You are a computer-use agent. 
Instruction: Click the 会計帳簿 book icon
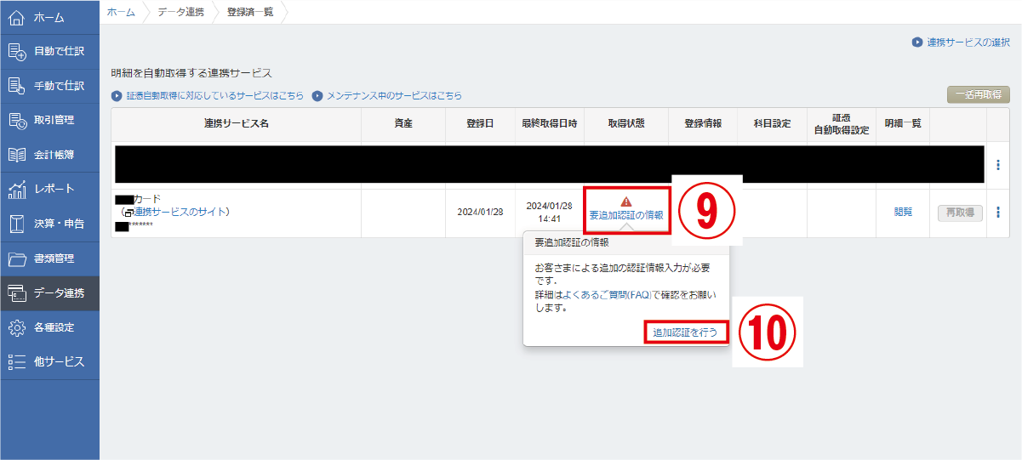pos(17,155)
